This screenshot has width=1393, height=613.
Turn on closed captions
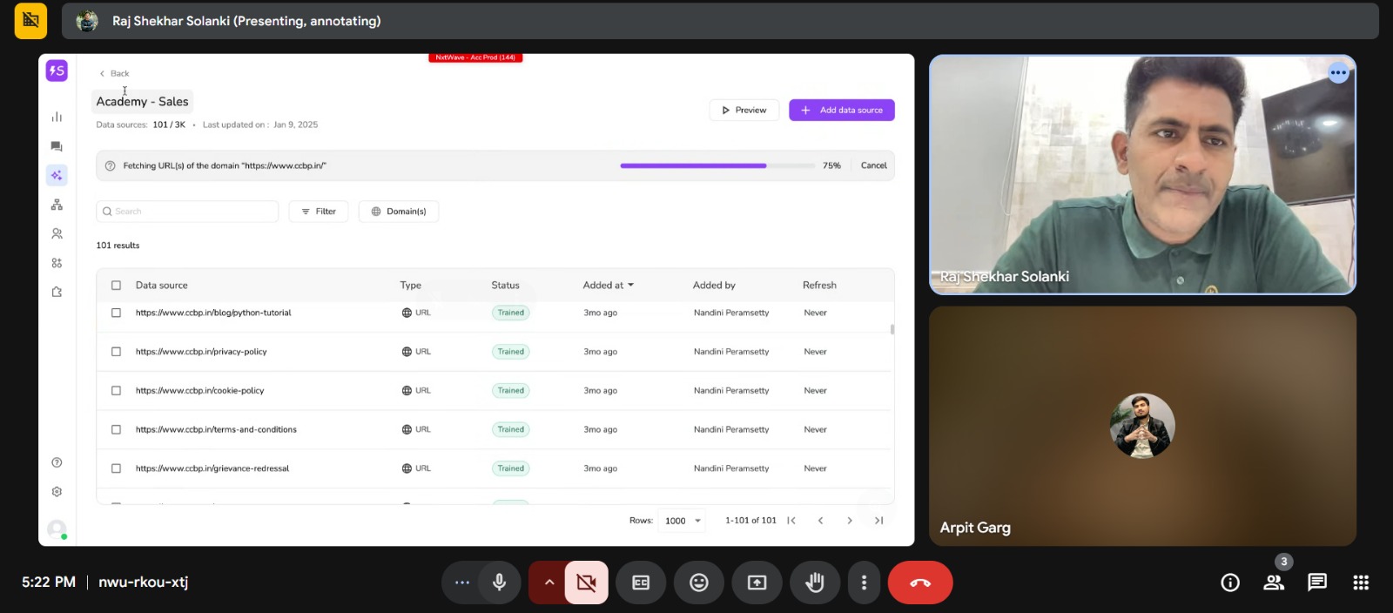pos(641,583)
